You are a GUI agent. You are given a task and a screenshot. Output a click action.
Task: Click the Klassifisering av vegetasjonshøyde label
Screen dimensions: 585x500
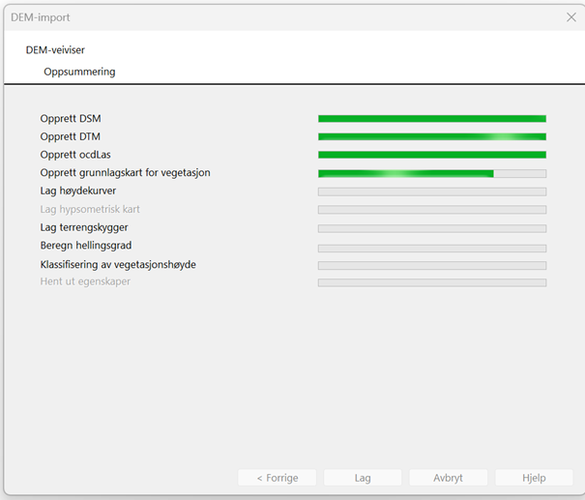(118, 265)
